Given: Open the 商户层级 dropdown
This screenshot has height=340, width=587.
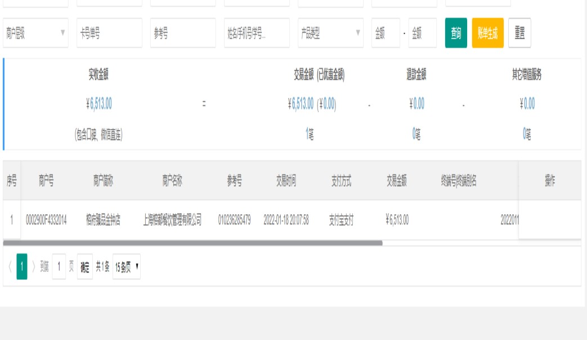Looking at the screenshot, I should [35, 33].
